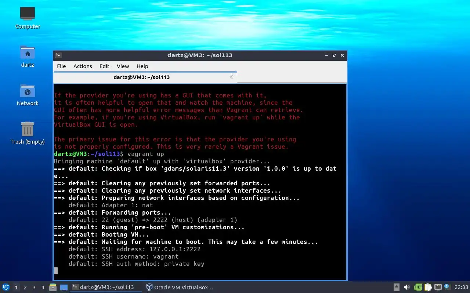Viewport: 470px width, 293px height.
Task: Click "Running 'pre-boot' VM customizations" line
Action: (149, 227)
